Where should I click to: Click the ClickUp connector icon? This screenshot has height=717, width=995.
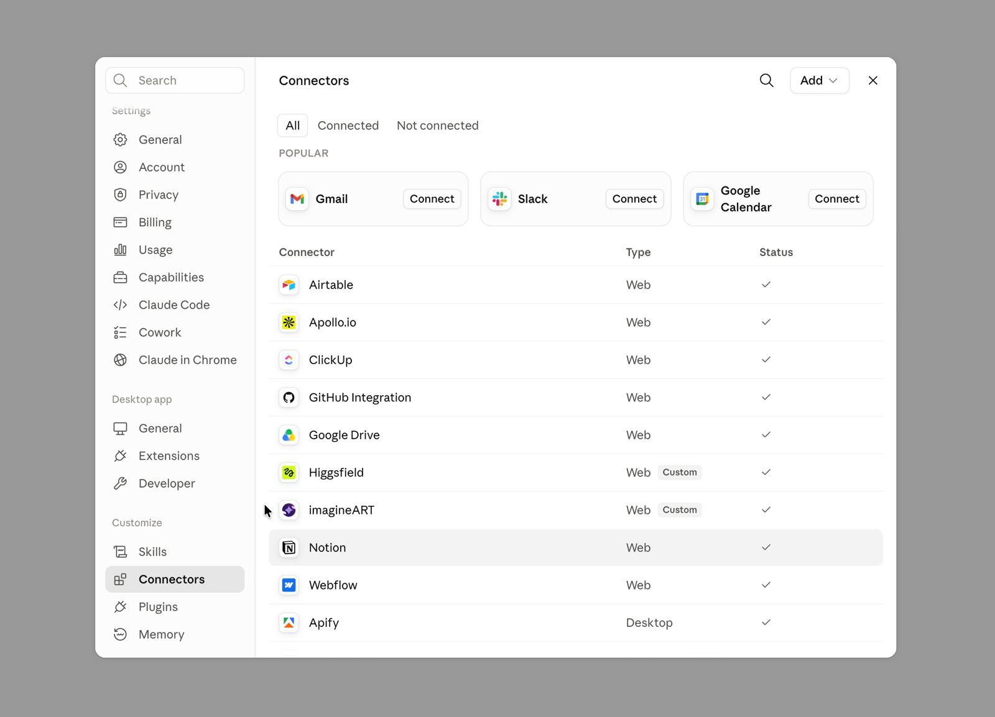tap(289, 360)
